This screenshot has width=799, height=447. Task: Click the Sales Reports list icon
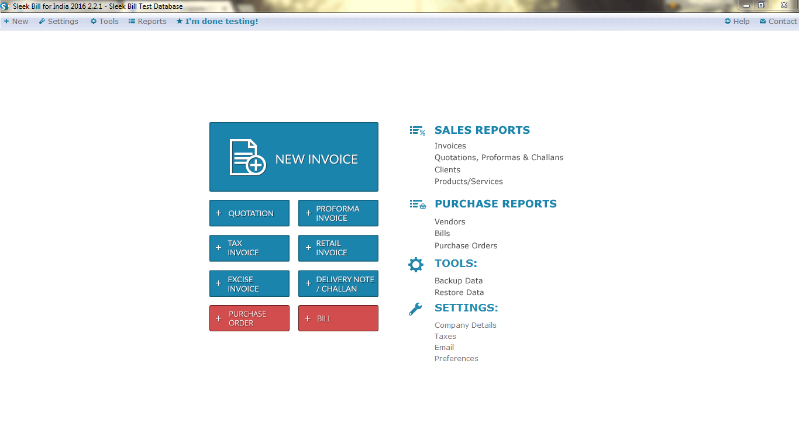click(418, 131)
